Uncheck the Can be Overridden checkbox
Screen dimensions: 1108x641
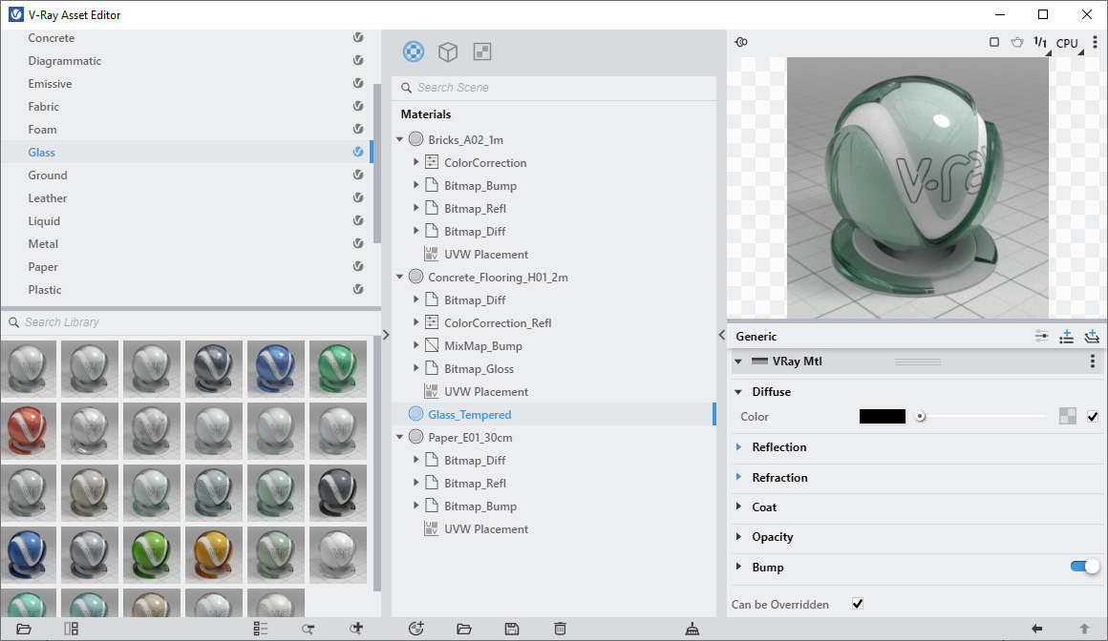point(857,604)
